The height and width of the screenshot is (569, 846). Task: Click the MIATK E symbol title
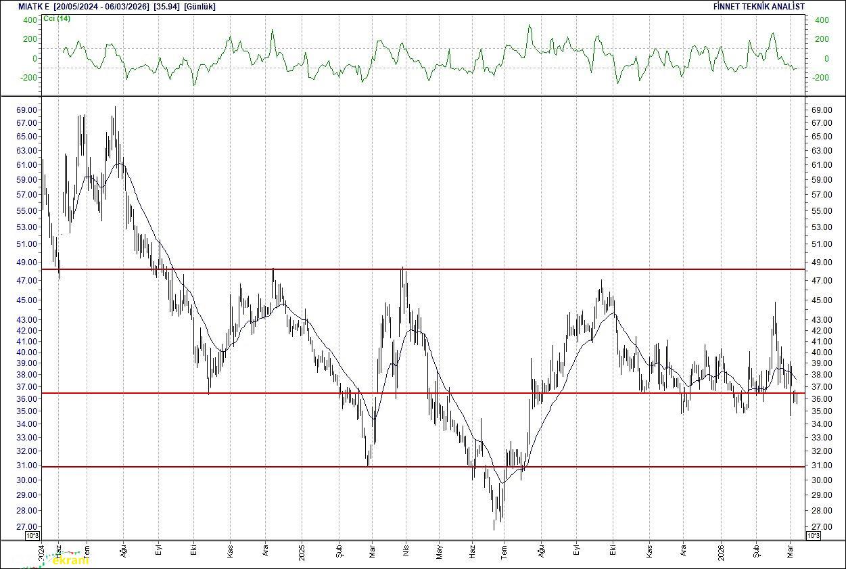pyautogui.click(x=34, y=6)
